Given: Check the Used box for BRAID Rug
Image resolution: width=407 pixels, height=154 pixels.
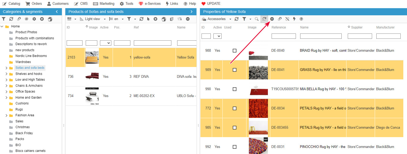Looking at the screenshot, I should point(235,51).
